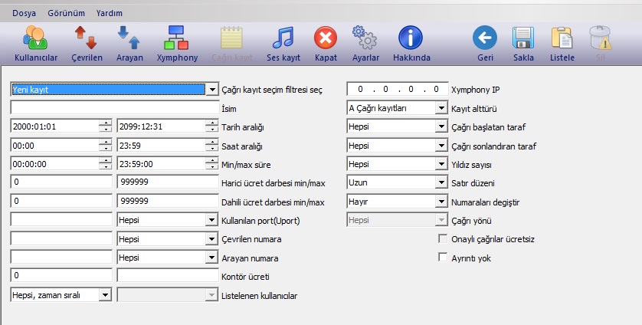Click the red Kapat close icon
Viewport: 642px width, 325px height.
[326, 38]
